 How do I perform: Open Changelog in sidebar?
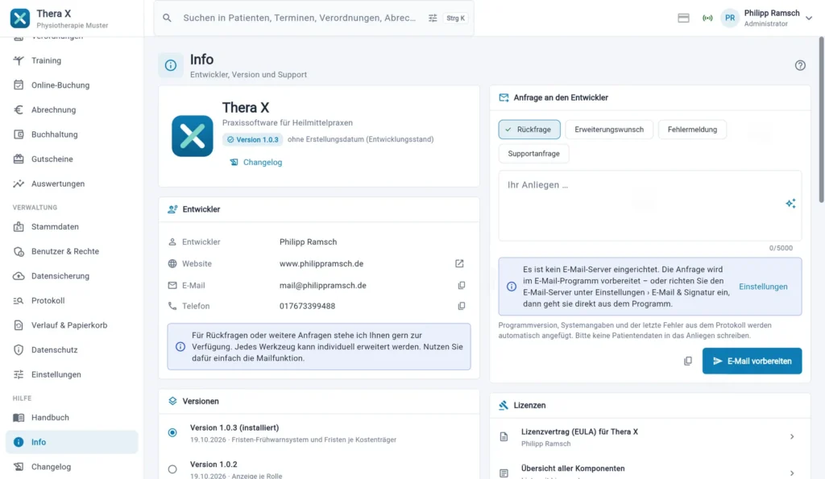coord(72,467)
